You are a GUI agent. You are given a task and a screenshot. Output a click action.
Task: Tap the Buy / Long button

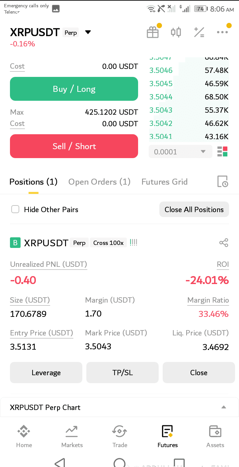[74, 89]
